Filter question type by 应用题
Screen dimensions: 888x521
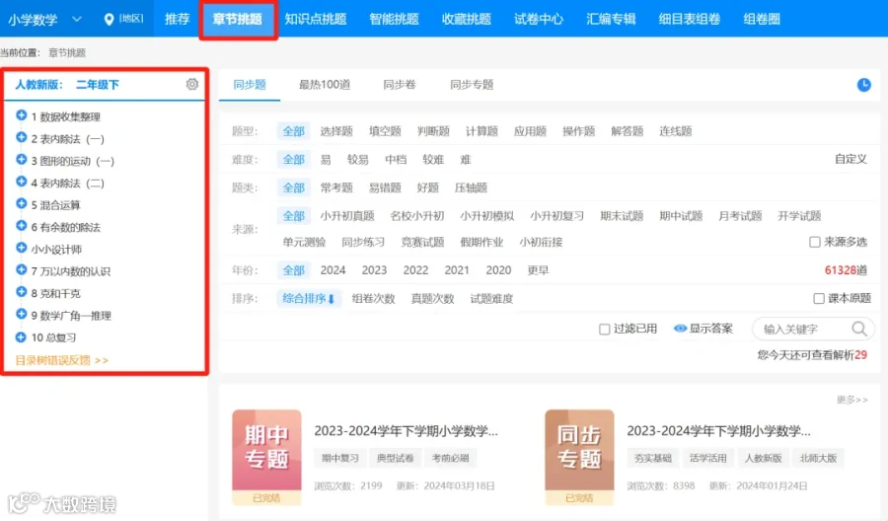[x=530, y=131]
